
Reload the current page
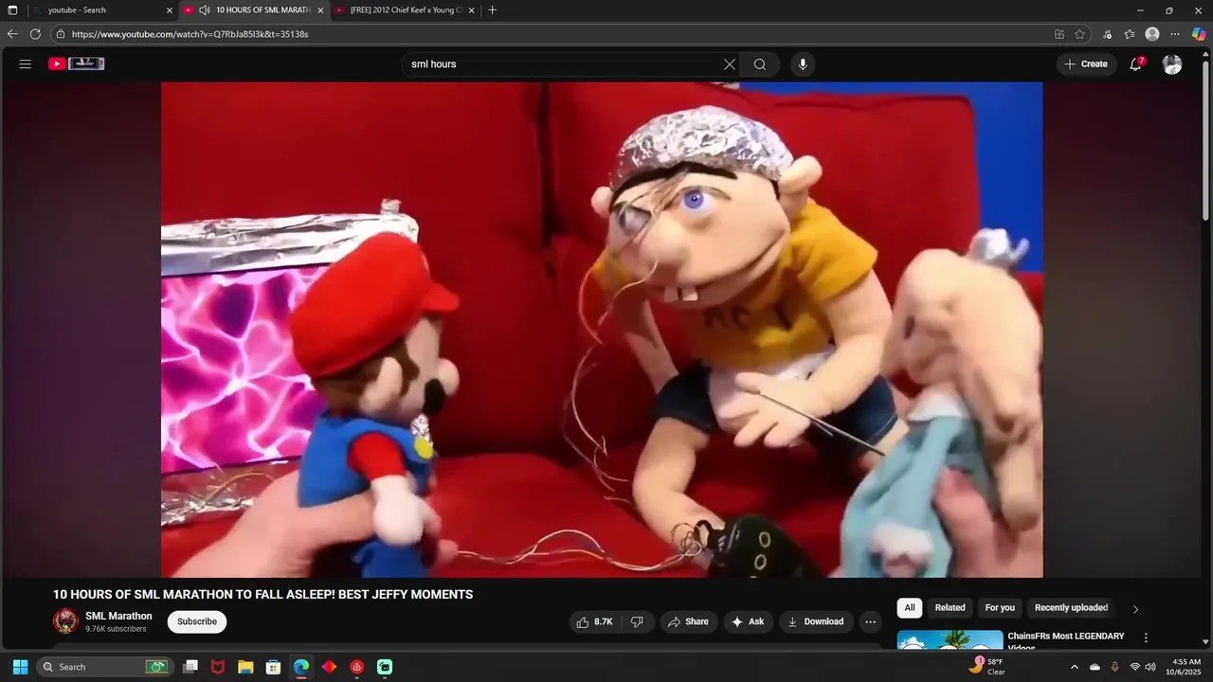coord(35,34)
